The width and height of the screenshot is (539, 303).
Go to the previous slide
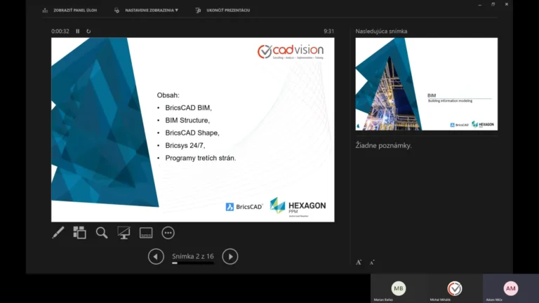[x=156, y=256]
